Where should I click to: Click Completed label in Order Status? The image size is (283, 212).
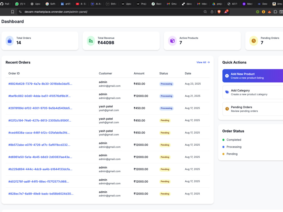(x=234, y=140)
